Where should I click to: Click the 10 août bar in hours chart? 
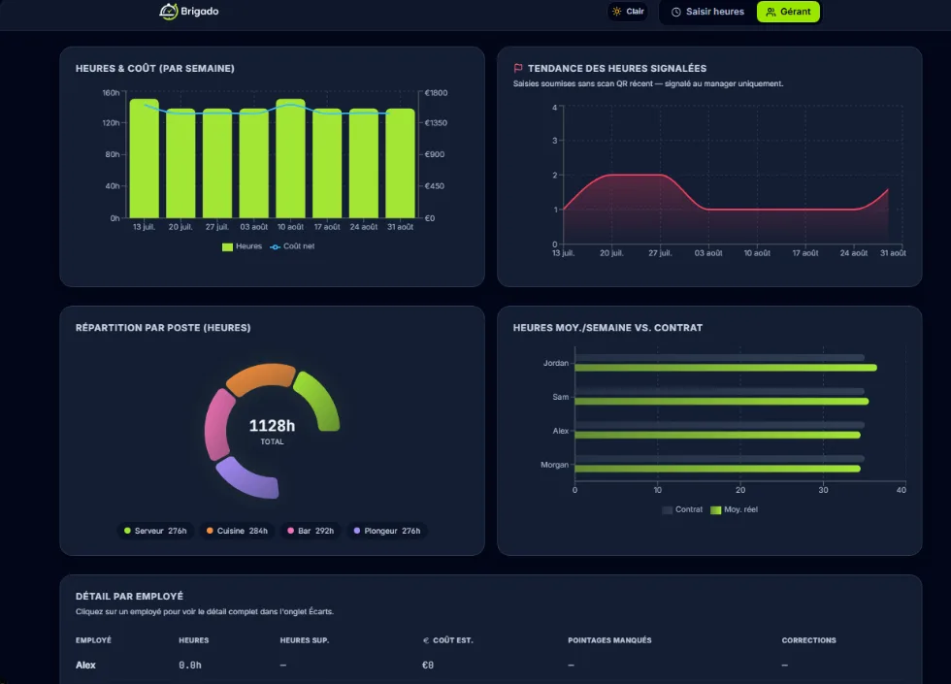tap(290, 158)
